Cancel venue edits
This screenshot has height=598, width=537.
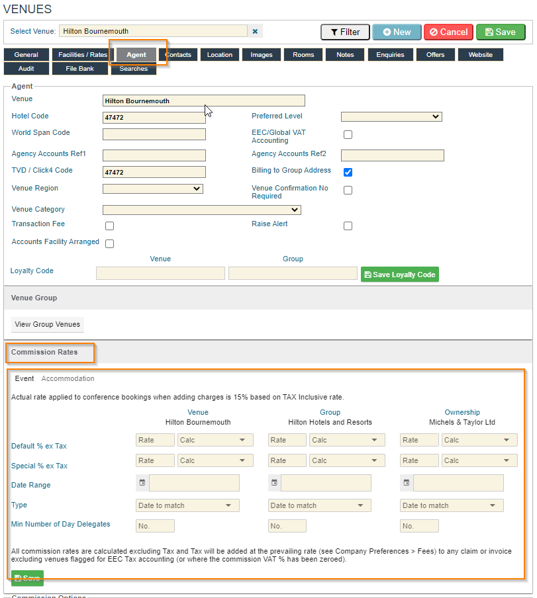[x=448, y=32]
